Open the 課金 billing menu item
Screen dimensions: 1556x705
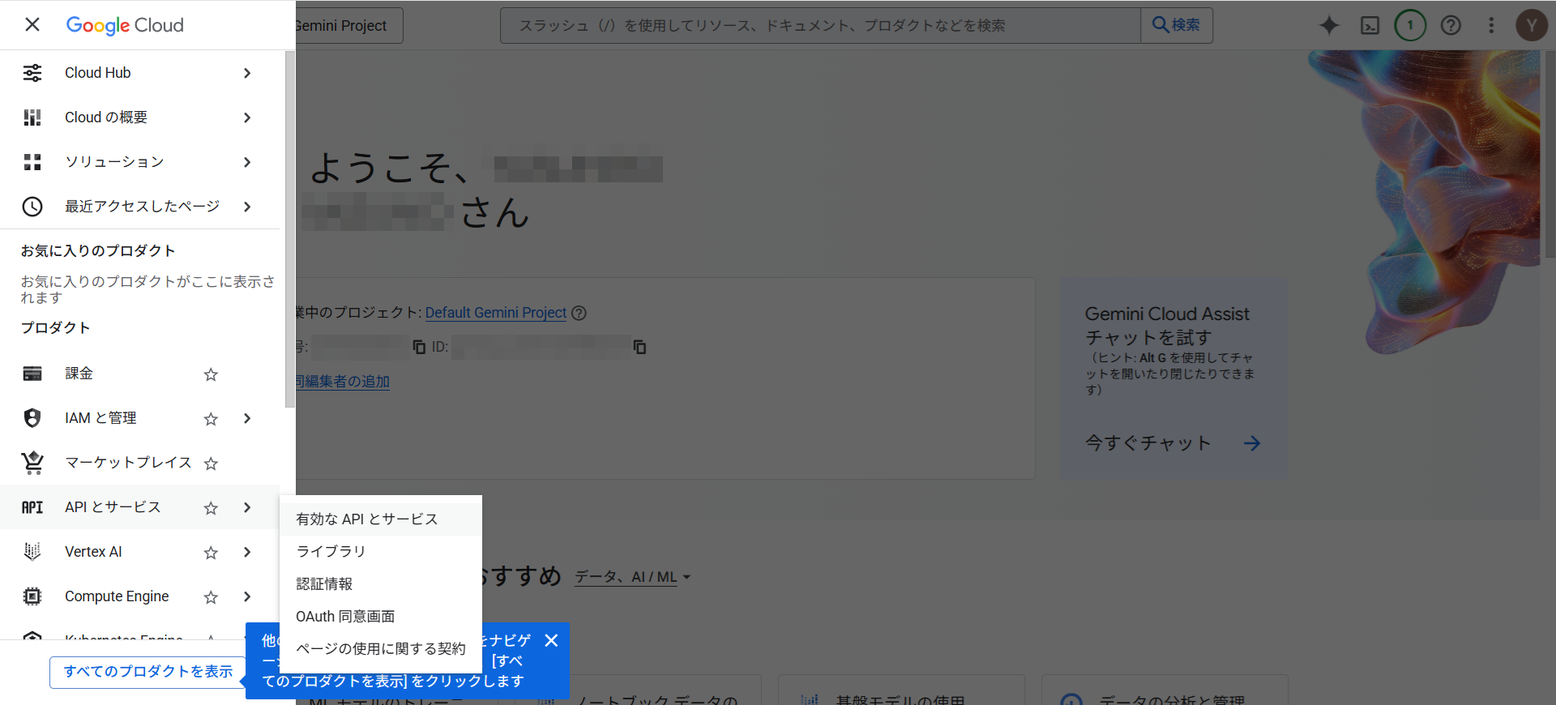click(79, 374)
